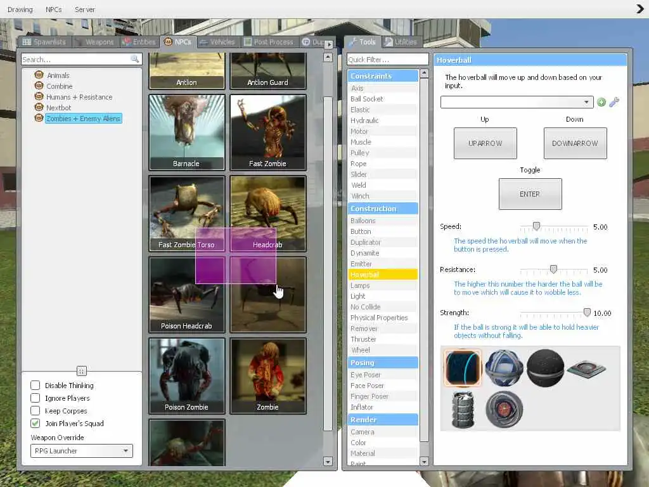Switch to the Spawnlists tab

tap(44, 42)
